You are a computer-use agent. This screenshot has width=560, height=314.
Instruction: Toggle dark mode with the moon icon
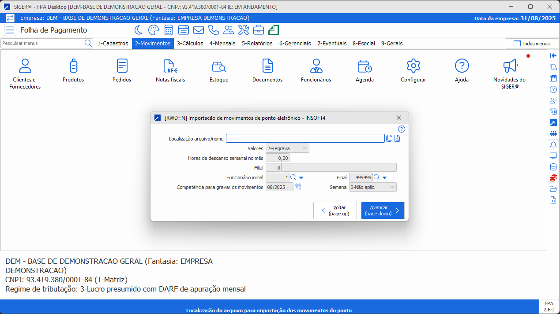pyautogui.click(x=139, y=30)
